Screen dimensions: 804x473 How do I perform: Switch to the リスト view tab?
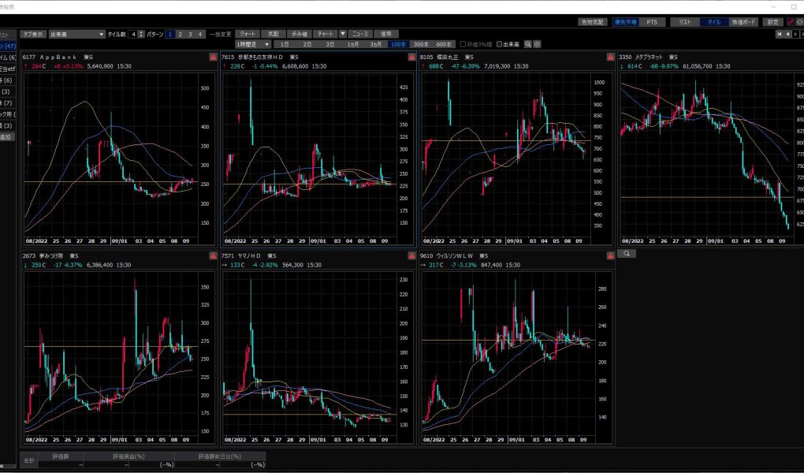click(x=684, y=22)
